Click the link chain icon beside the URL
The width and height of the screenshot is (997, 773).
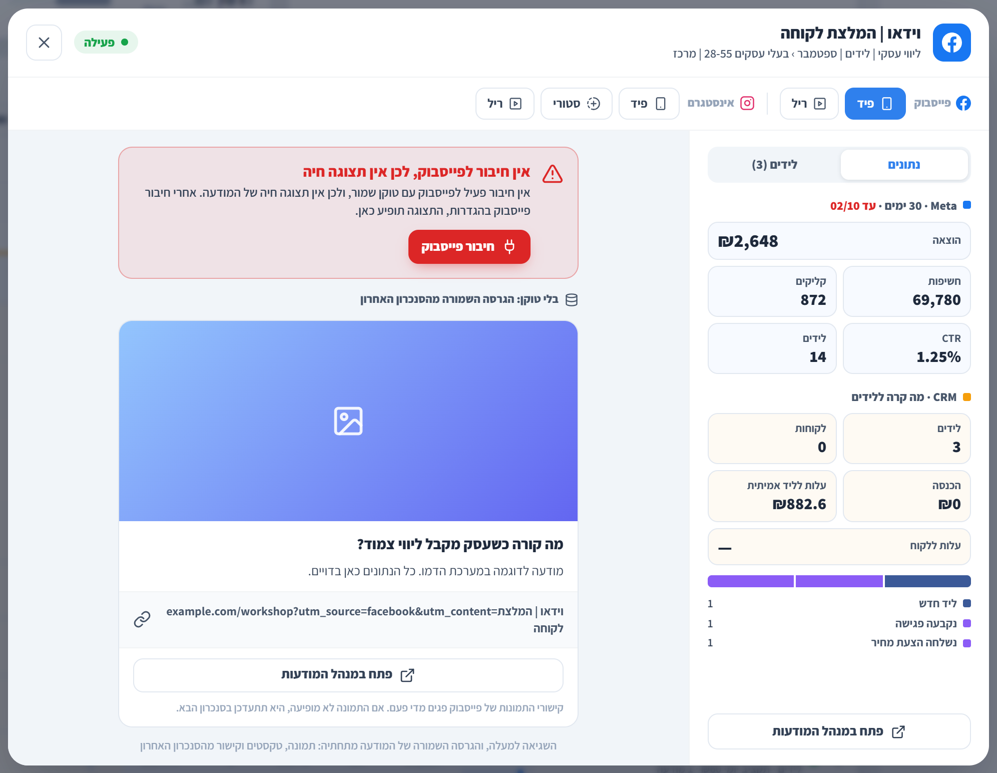click(142, 619)
